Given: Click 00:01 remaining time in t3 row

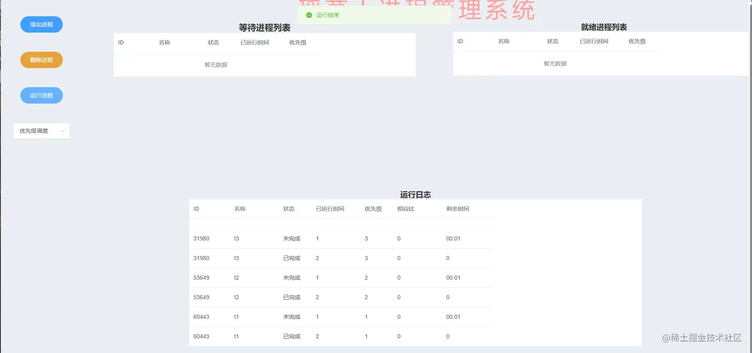Looking at the screenshot, I should click(x=453, y=239).
